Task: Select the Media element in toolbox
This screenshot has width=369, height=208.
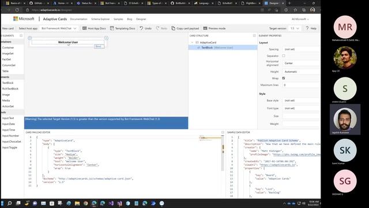Action: click(6, 101)
